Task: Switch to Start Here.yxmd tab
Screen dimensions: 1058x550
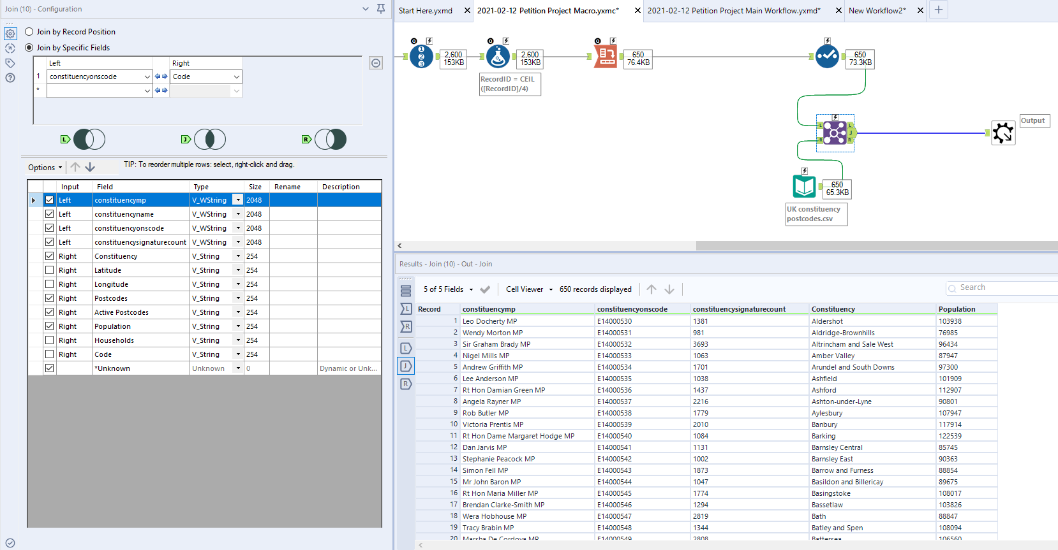Action: 426,11
